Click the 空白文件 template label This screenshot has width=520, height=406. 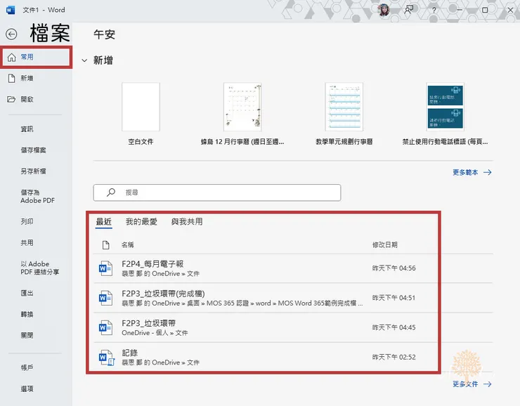click(x=141, y=142)
